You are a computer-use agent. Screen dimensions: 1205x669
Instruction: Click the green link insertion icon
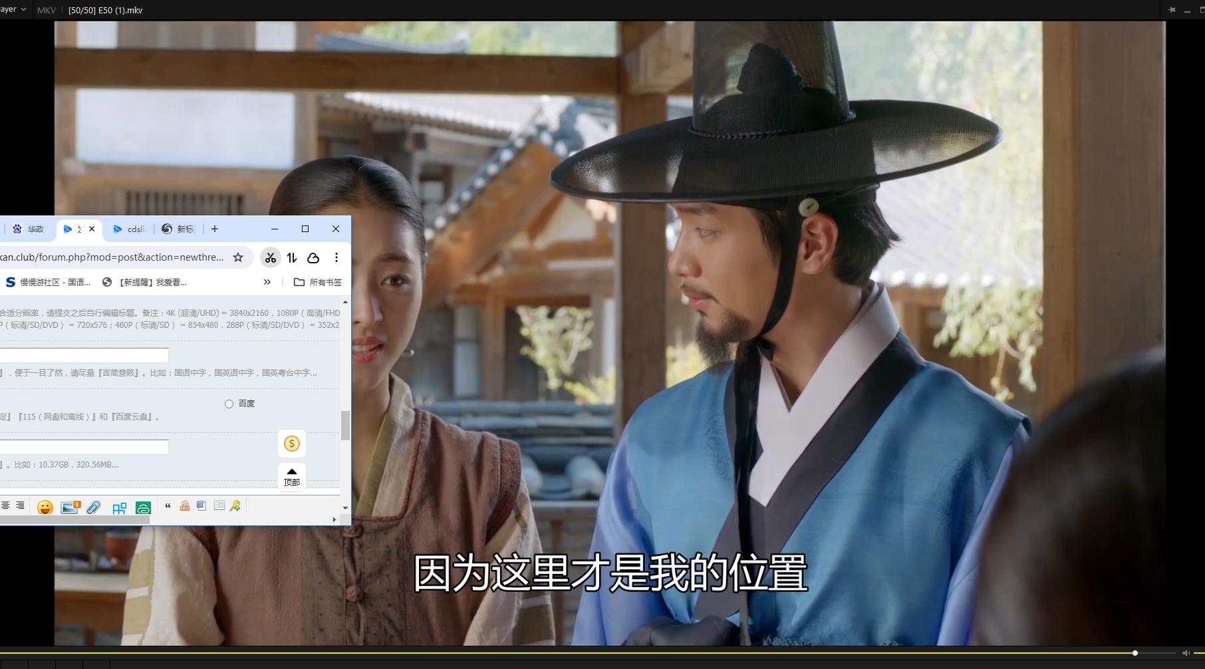click(x=142, y=507)
